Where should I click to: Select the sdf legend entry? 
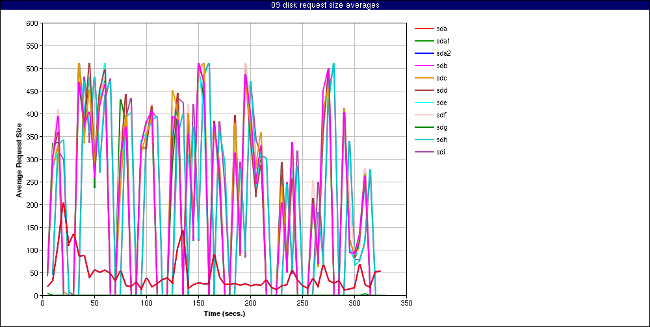coord(431,115)
